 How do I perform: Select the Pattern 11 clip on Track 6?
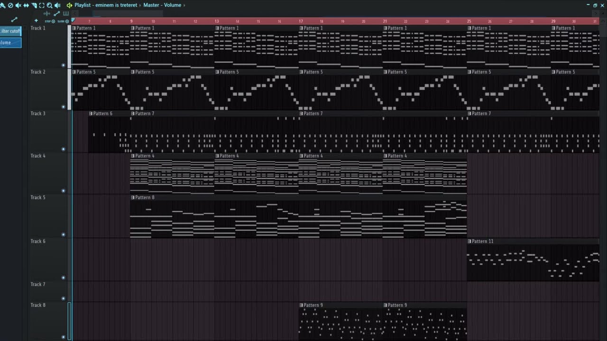(533, 260)
